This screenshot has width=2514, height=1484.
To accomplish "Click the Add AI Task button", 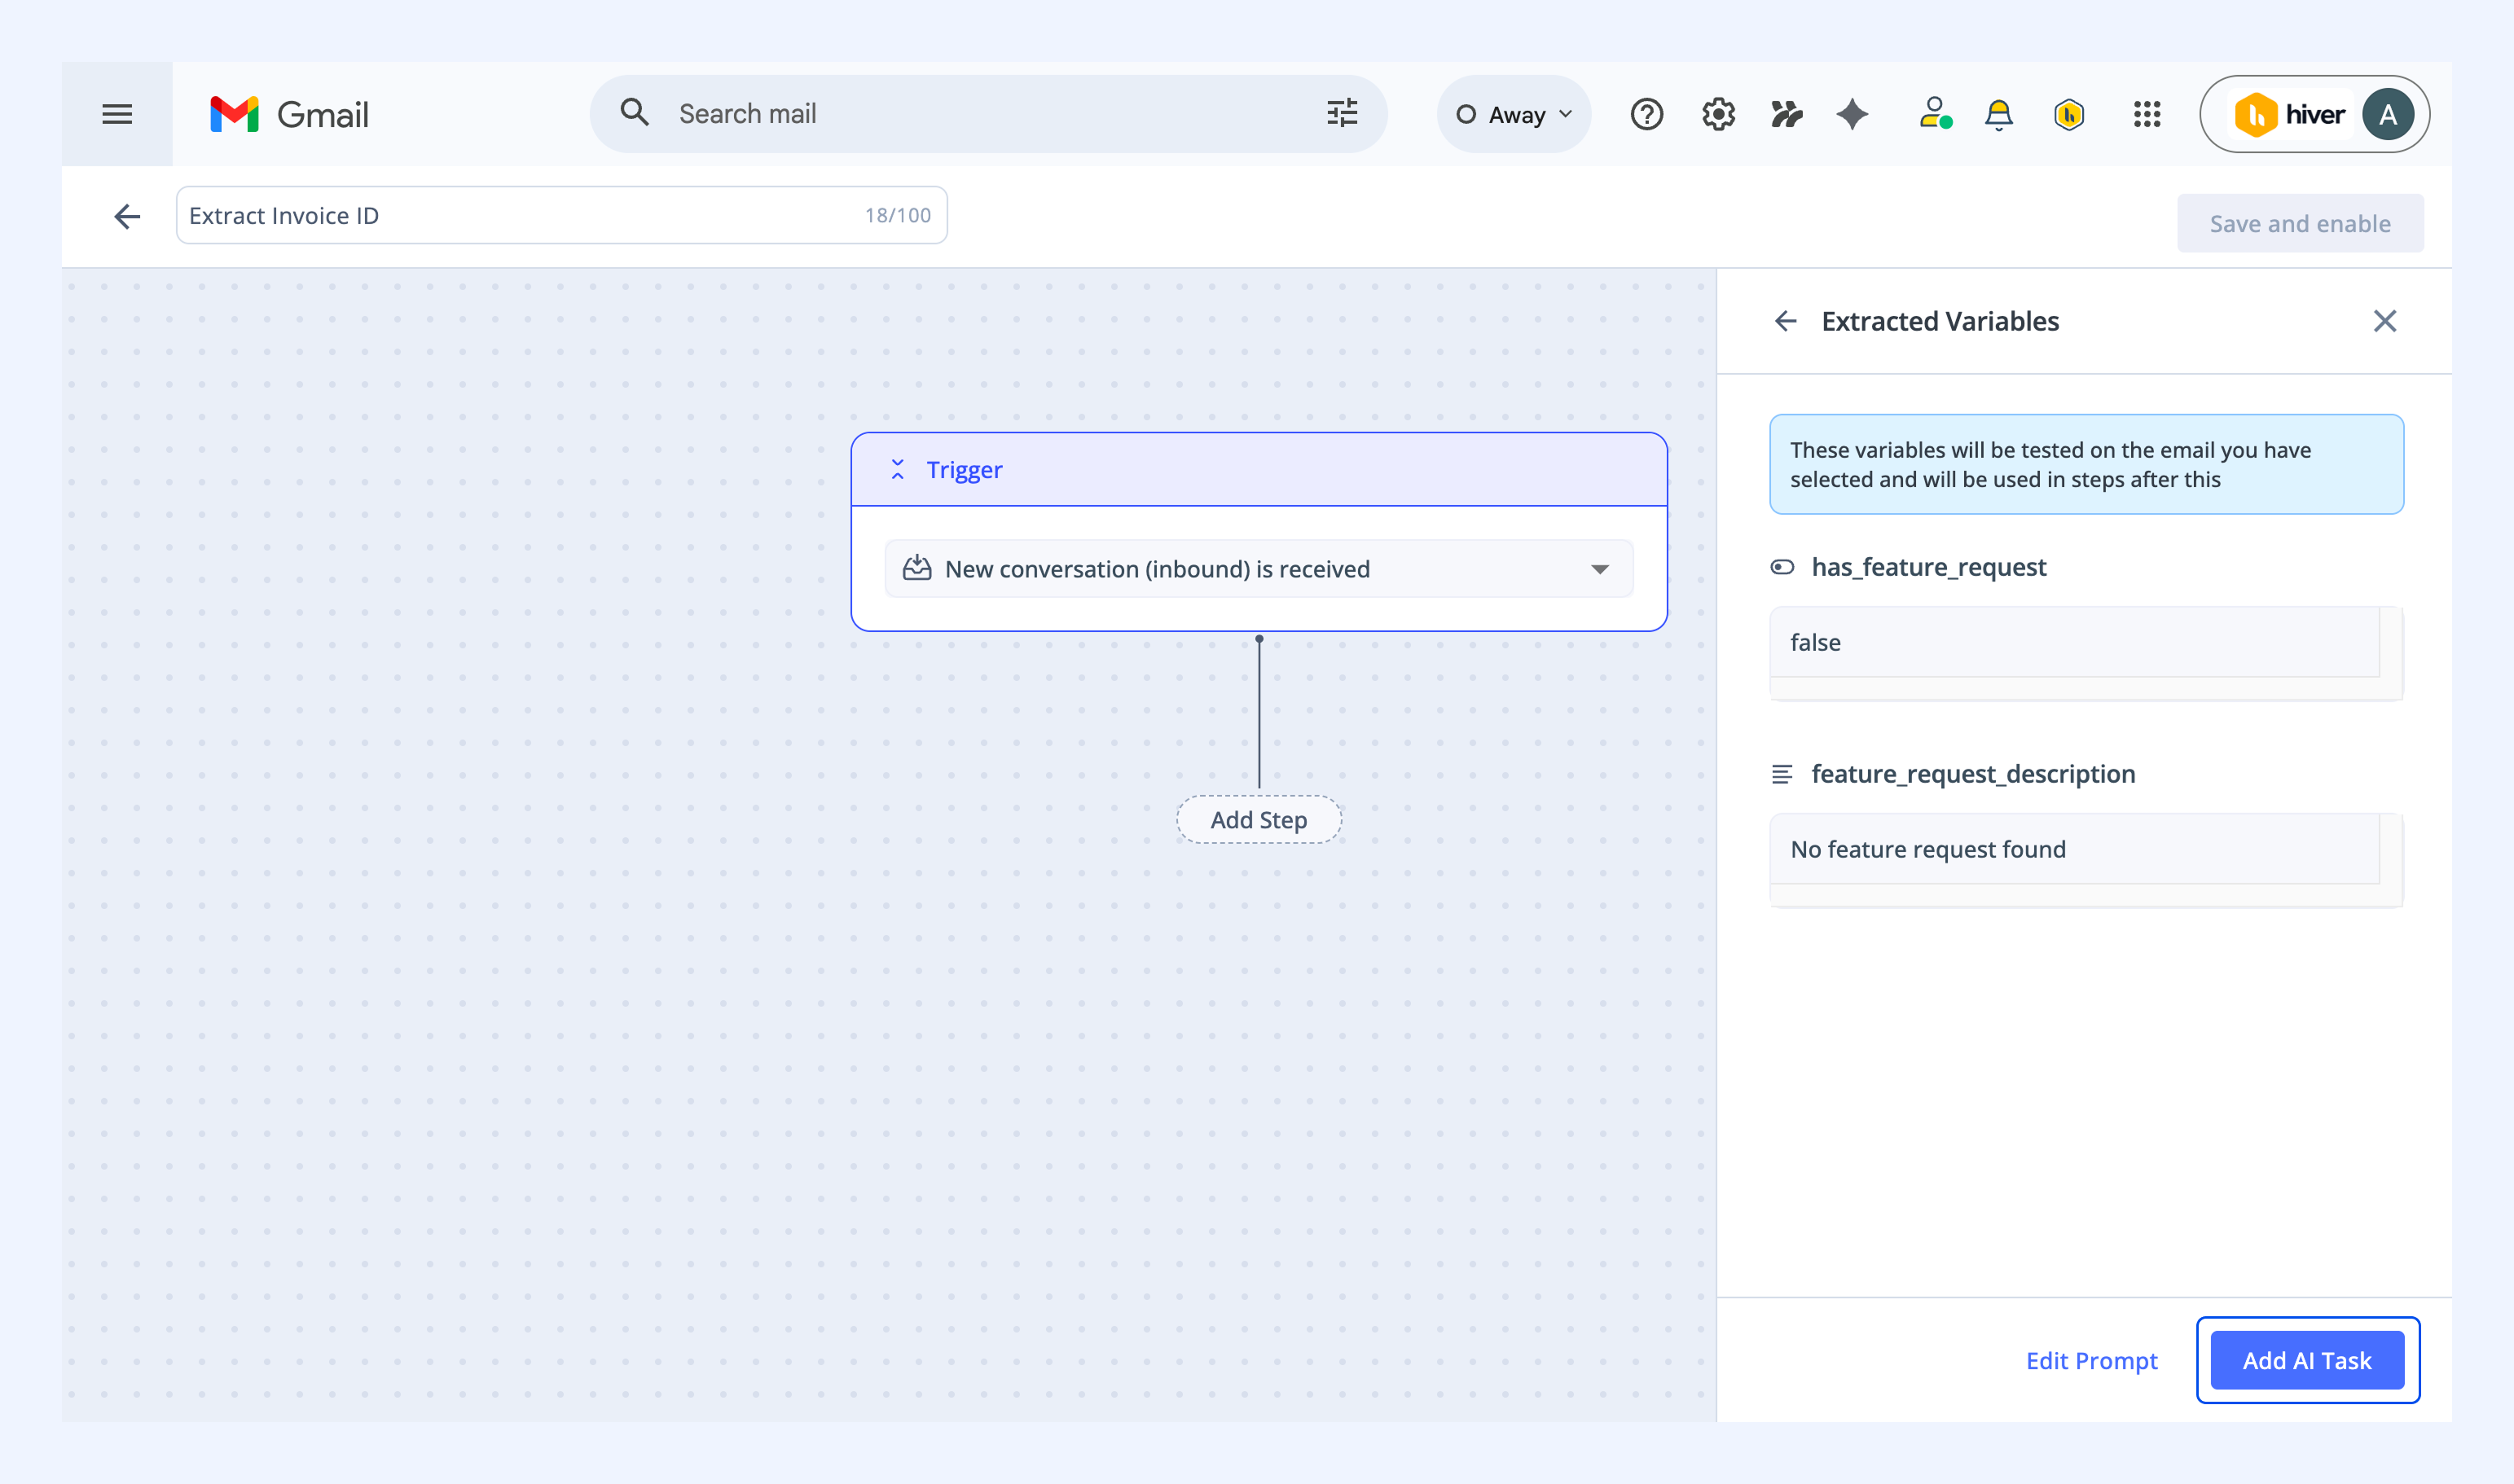I will pyautogui.click(x=2307, y=1360).
